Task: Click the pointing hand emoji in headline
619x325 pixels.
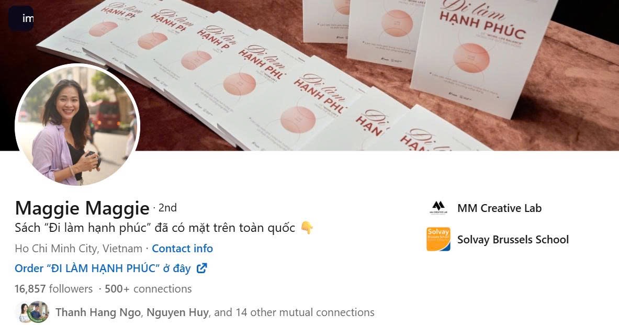Action: point(307,228)
